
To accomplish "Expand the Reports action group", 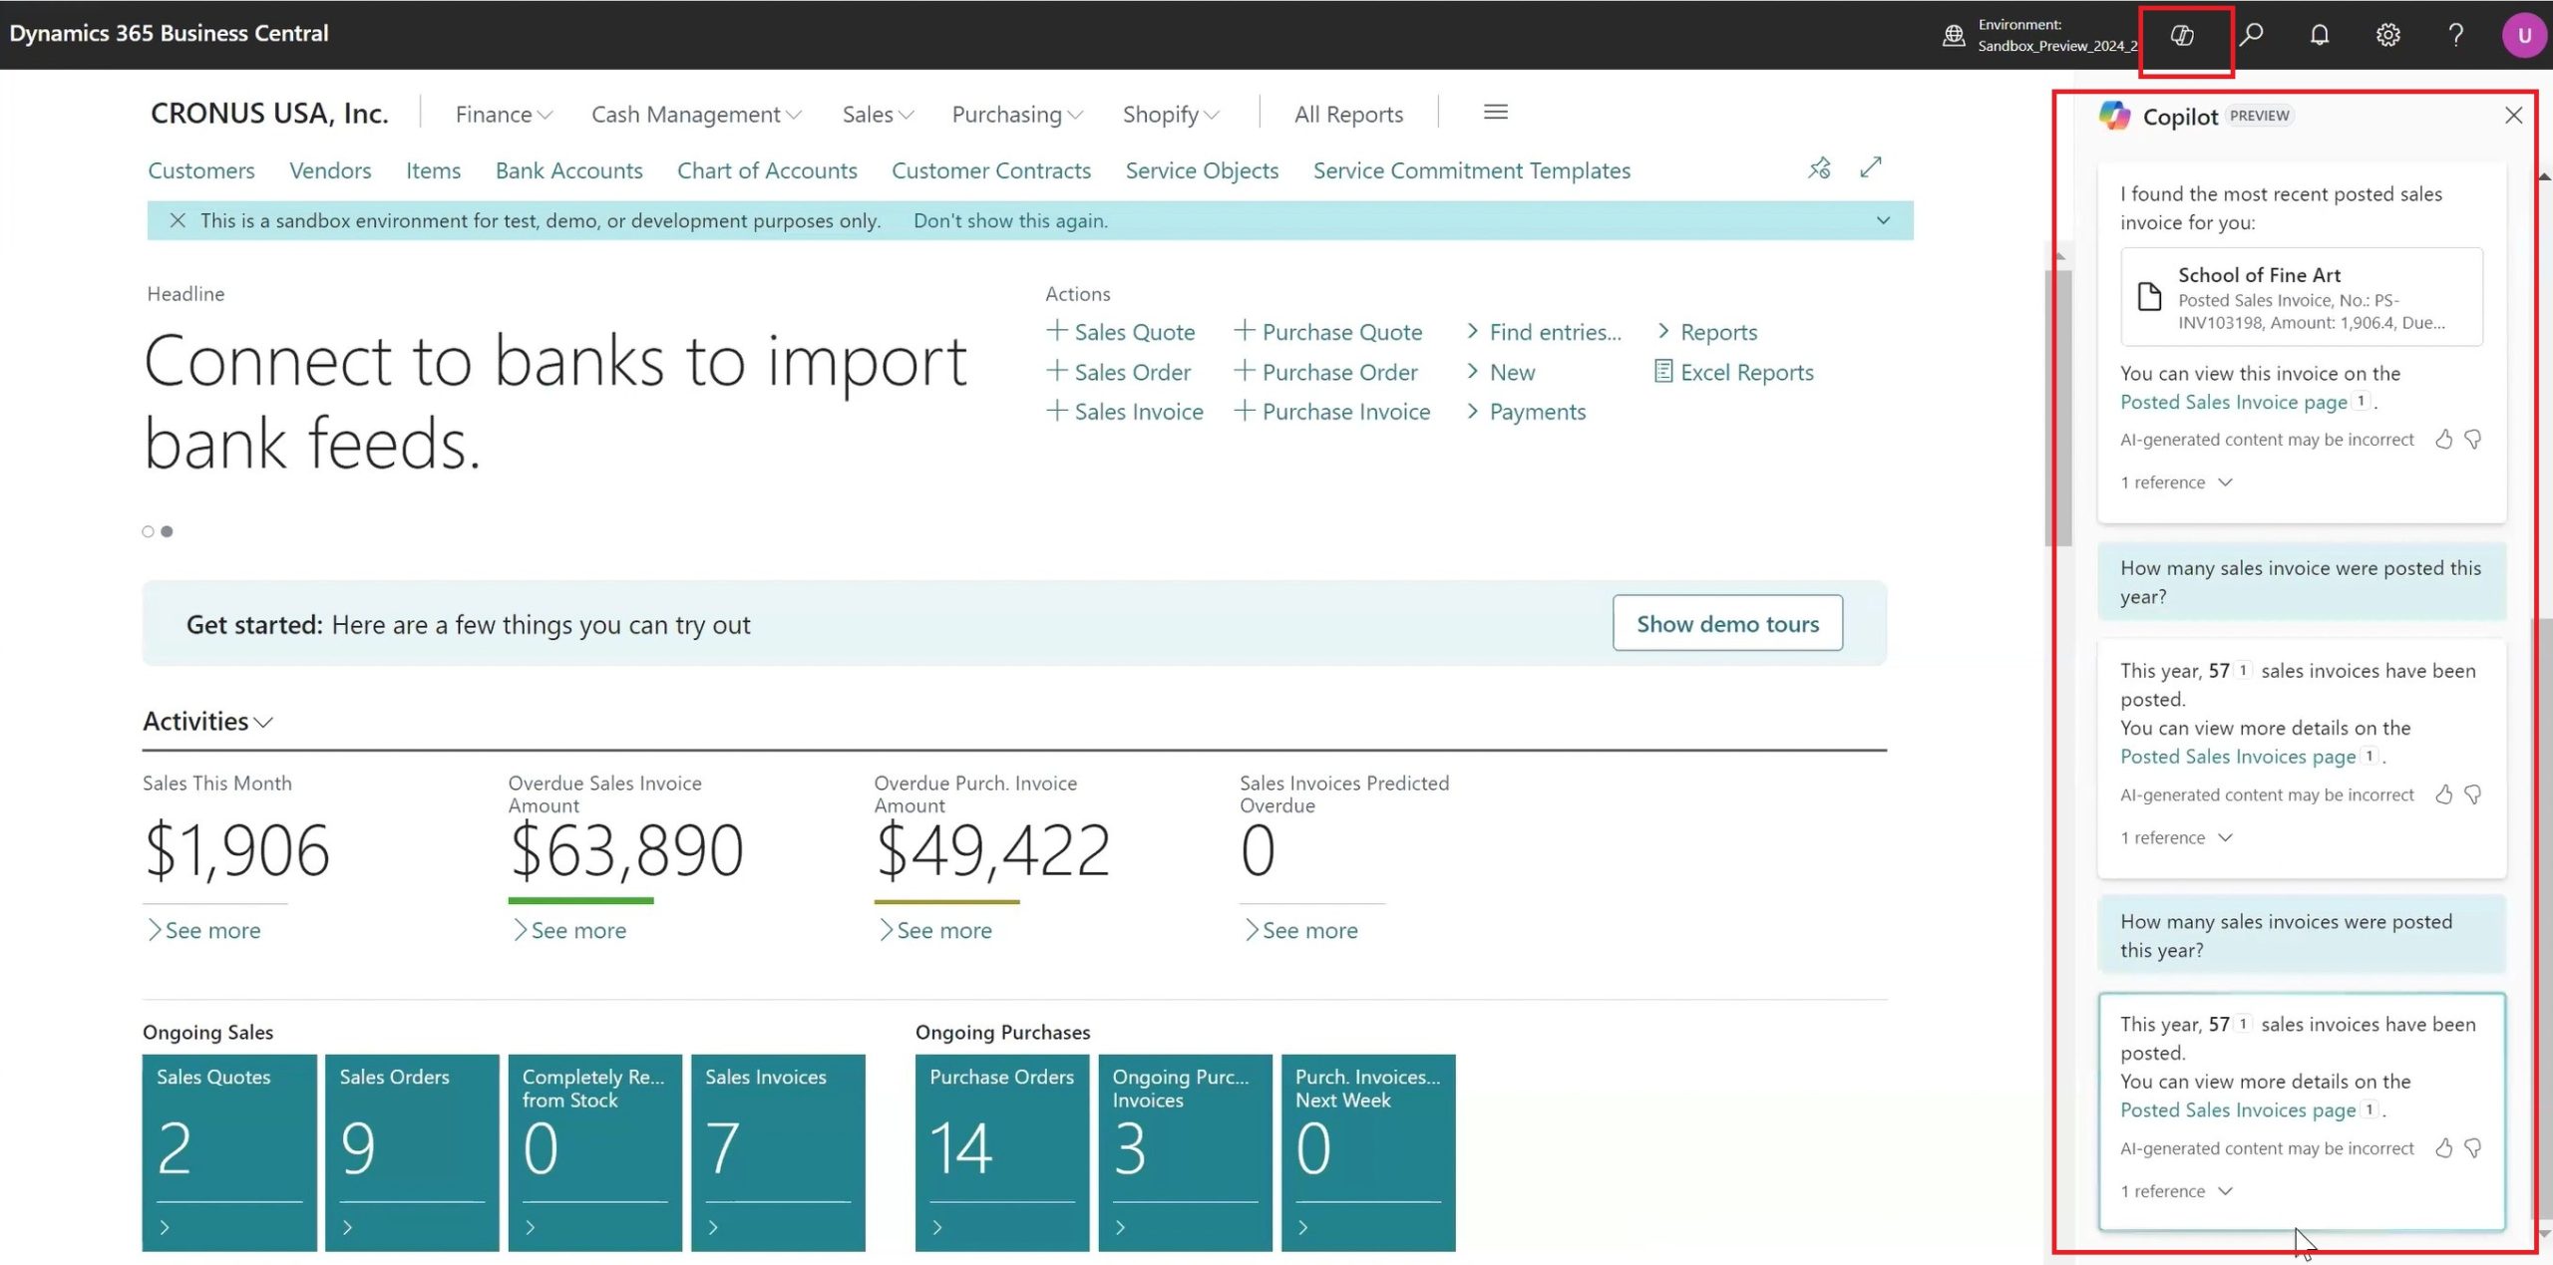I will coord(1707,332).
